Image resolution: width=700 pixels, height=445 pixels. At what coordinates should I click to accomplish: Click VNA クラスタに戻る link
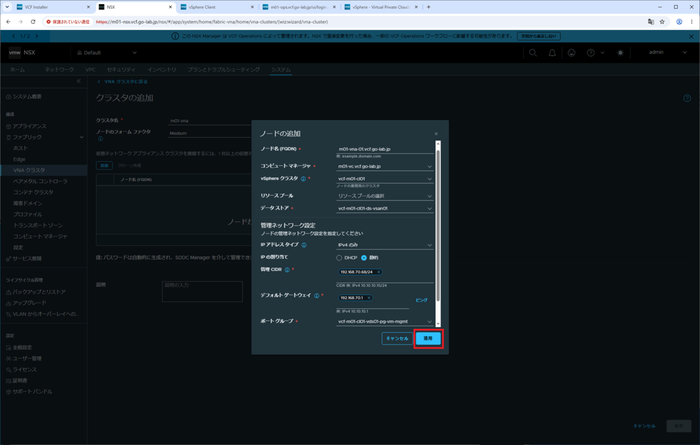click(x=122, y=81)
